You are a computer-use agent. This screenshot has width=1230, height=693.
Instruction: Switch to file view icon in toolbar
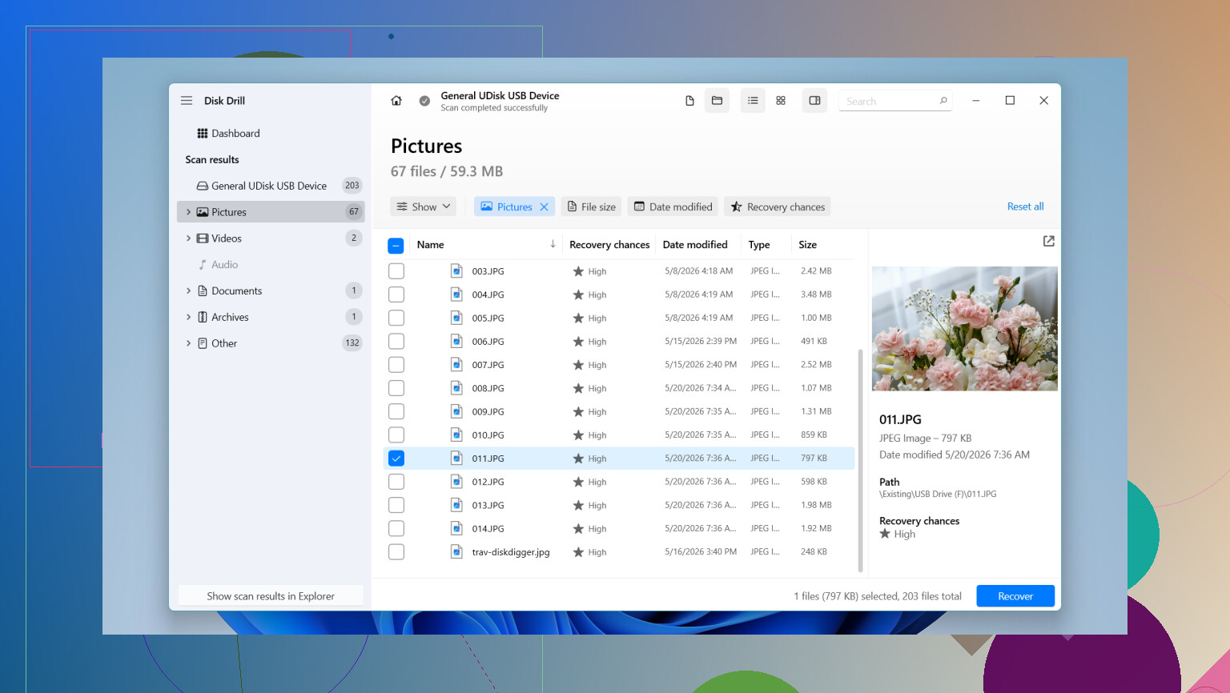[x=689, y=101]
